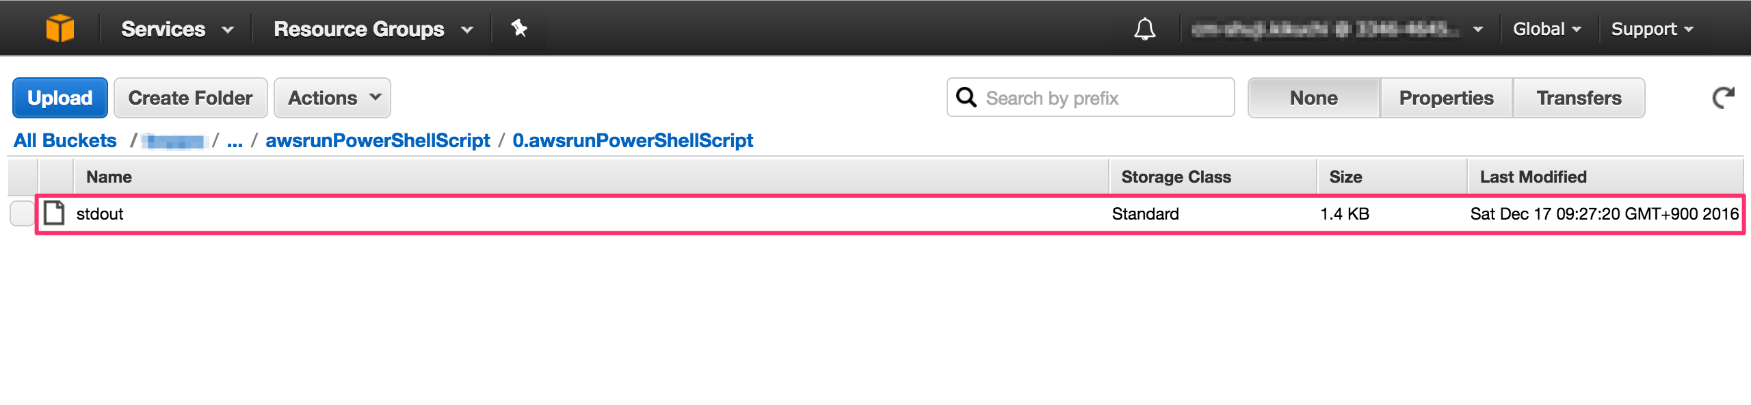Image resolution: width=1751 pixels, height=405 pixels.
Task: Click inside the Search by prefix field
Action: [1094, 98]
